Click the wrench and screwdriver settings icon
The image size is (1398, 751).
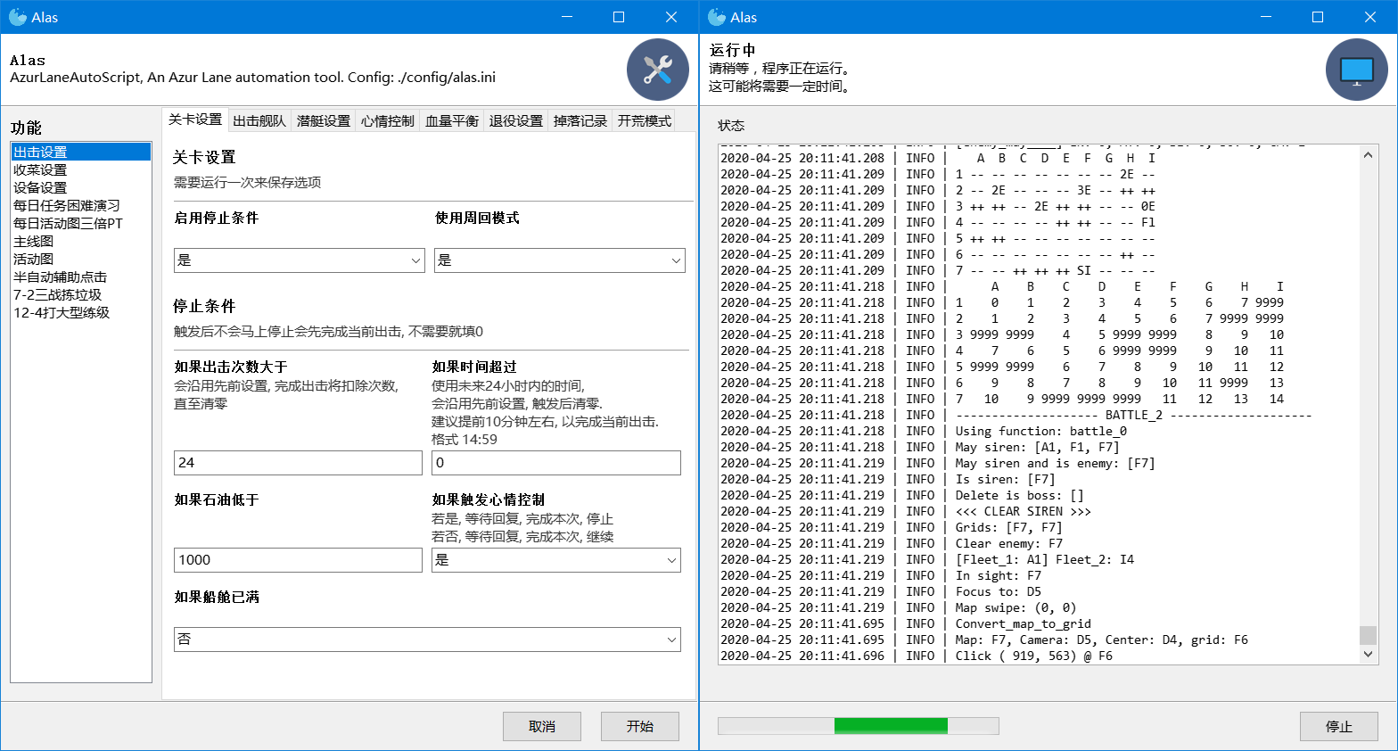(x=657, y=70)
